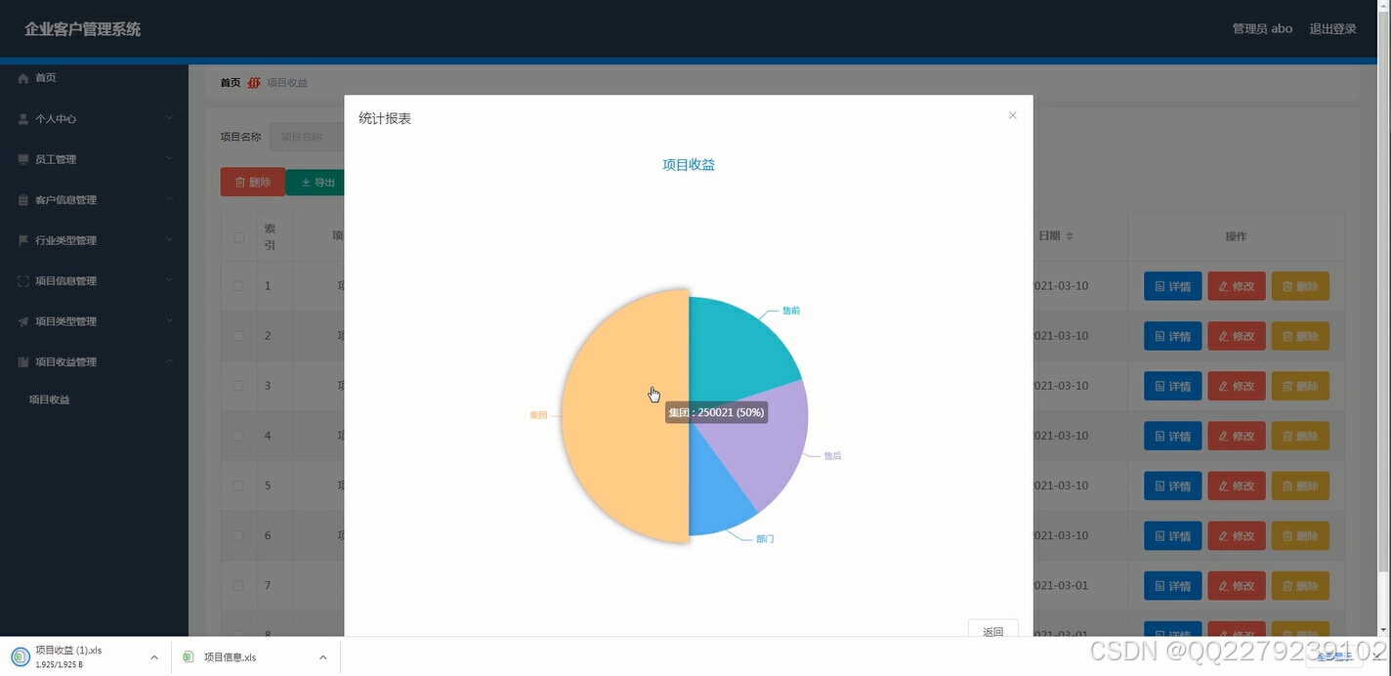
Task: Check the checkbox for table row 1
Action: (x=237, y=285)
